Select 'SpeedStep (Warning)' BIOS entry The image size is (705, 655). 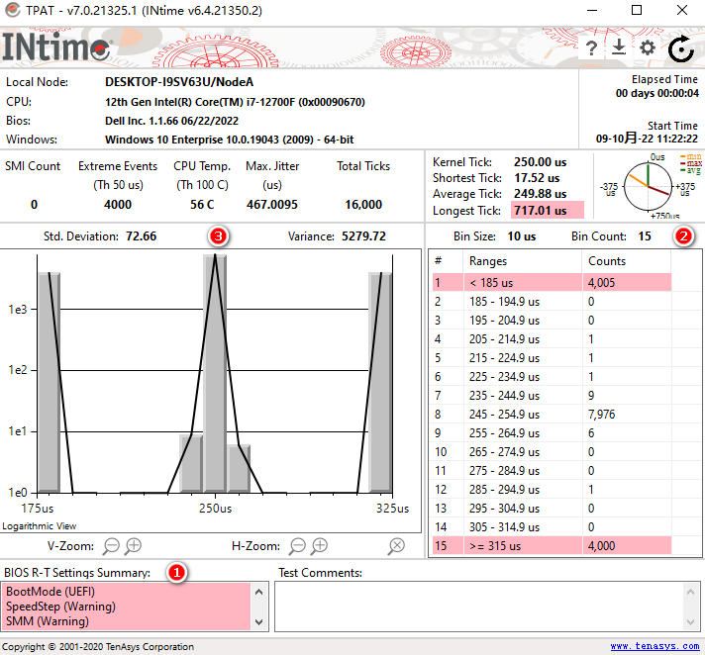pos(126,607)
